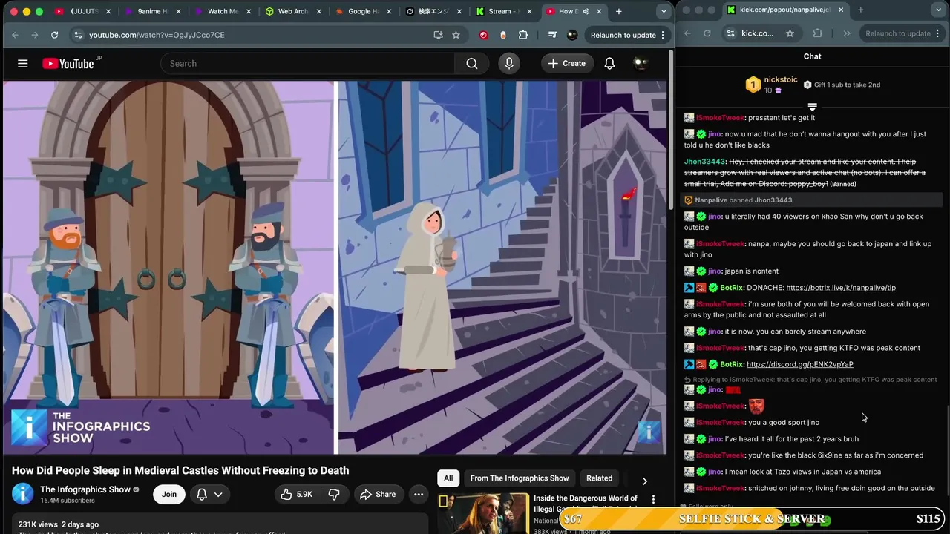
Task: Go back in the YouTube browser window
Action: click(x=15, y=35)
